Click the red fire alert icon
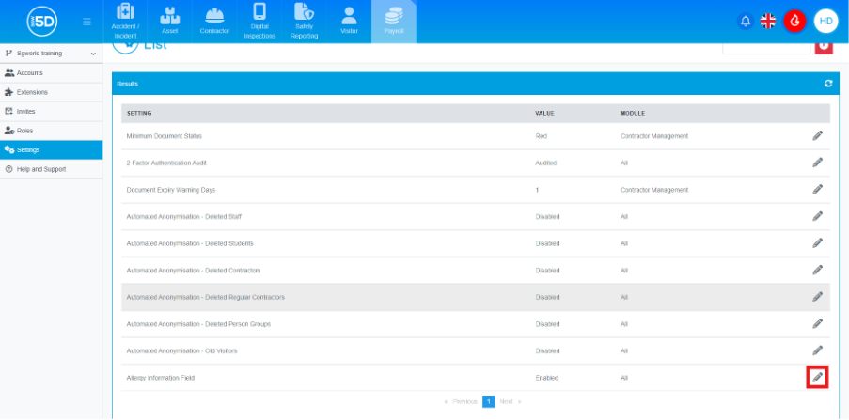The image size is (849, 420). point(794,21)
